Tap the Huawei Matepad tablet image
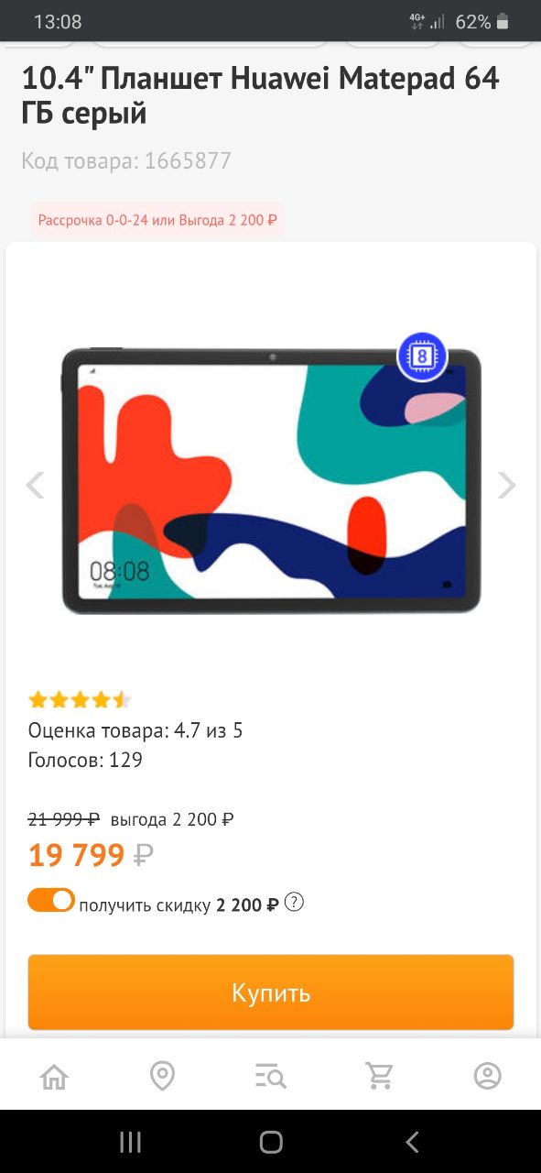The width and height of the screenshot is (541, 1173). point(271,481)
